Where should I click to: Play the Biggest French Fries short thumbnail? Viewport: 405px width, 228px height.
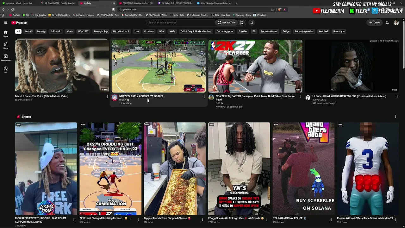(x=175, y=169)
